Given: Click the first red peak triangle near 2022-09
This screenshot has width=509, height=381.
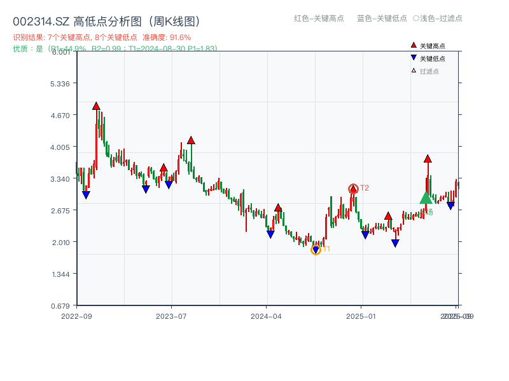Looking at the screenshot, I should (x=96, y=106).
